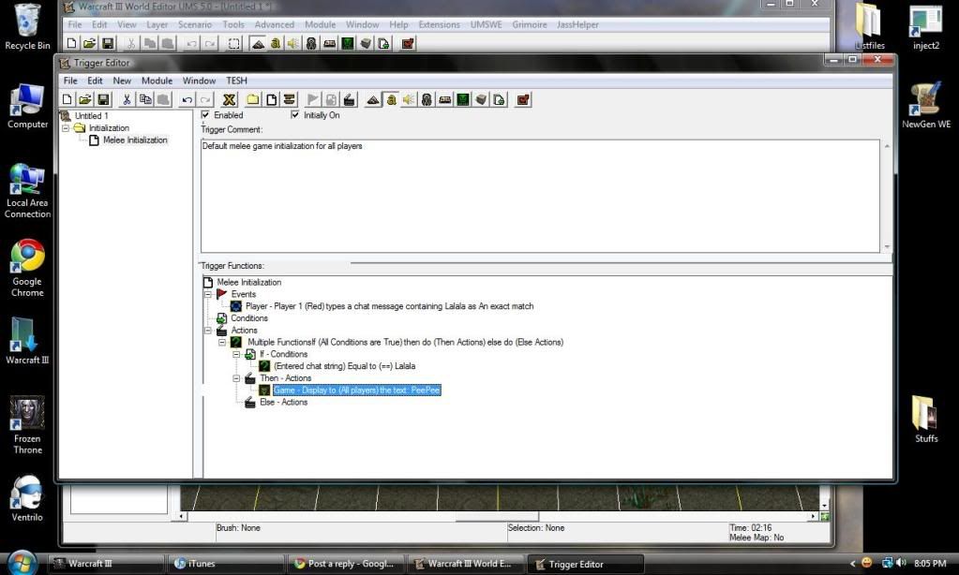Click the volume icon in system tray
The height and width of the screenshot is (575, 959).
[901, 563]
